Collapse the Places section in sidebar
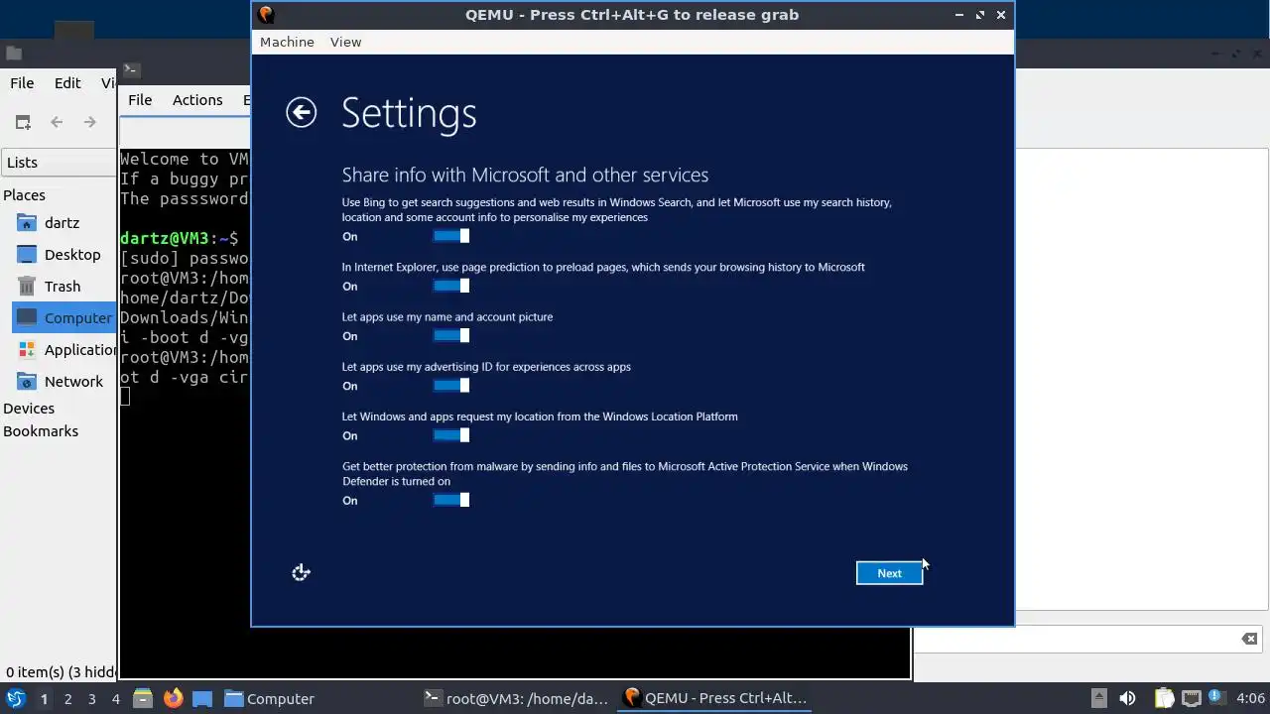1270x714 pixels. 24,195
